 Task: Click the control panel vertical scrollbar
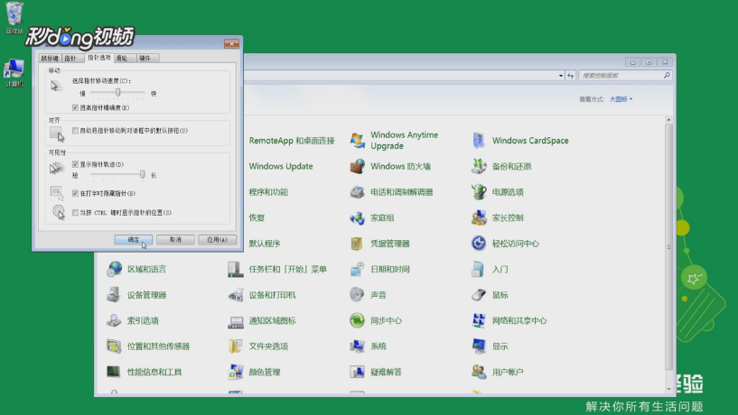pyautogui.click(x=668, y=246)
